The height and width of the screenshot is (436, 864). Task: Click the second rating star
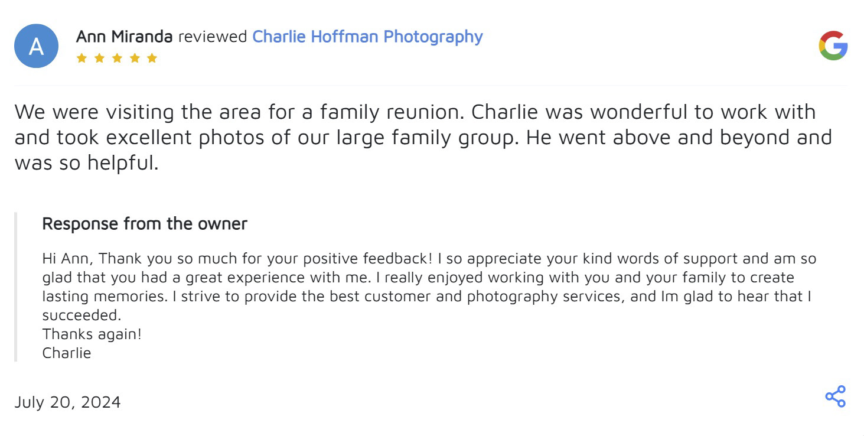click(99, 58)
